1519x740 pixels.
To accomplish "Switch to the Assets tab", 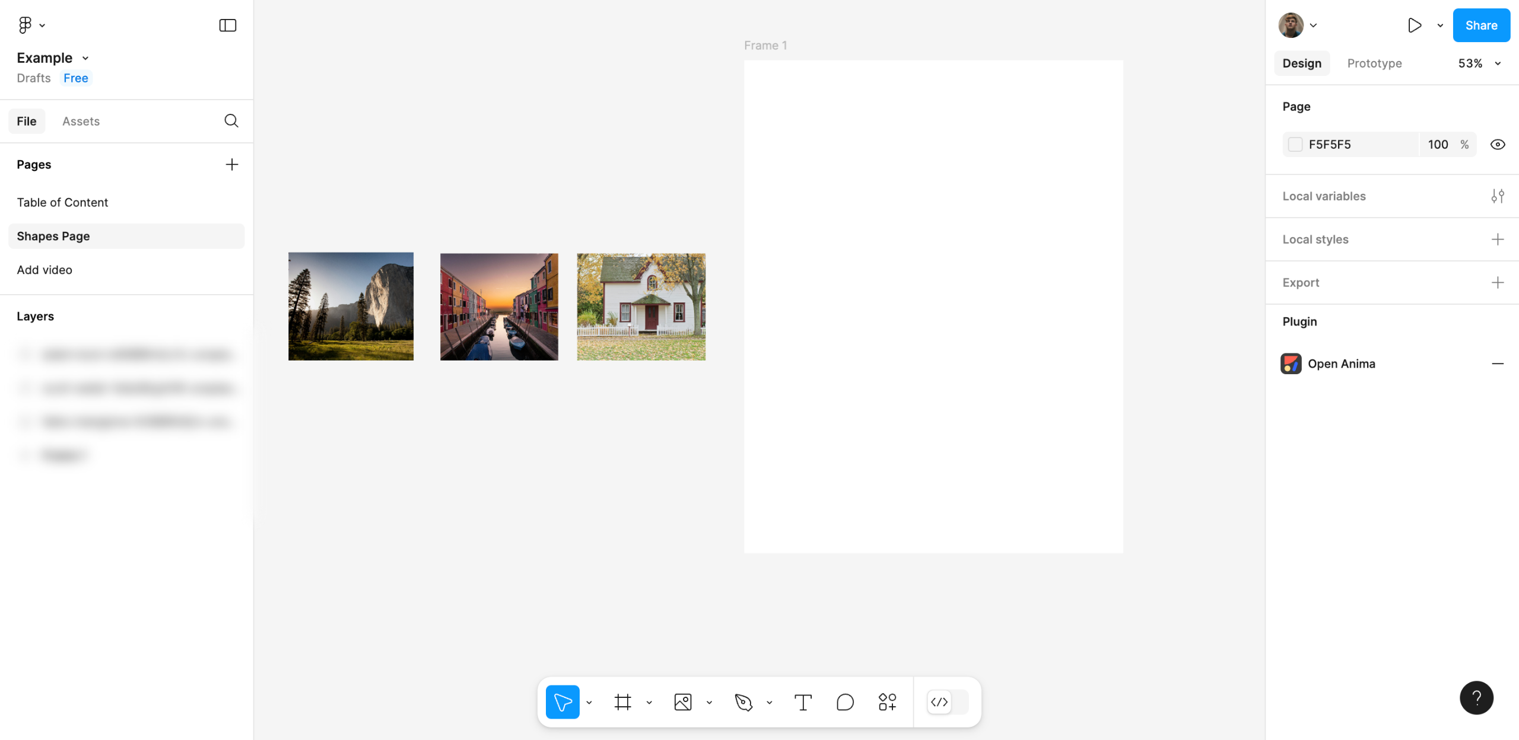I will click(x=81, y=121).
